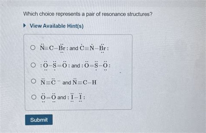
Task: Click the C≡N–Br Lewis structure
Action: (x=94, y=48)
